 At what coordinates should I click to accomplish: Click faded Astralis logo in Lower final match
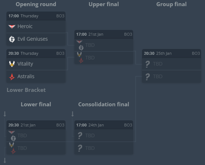click(13, 151)
